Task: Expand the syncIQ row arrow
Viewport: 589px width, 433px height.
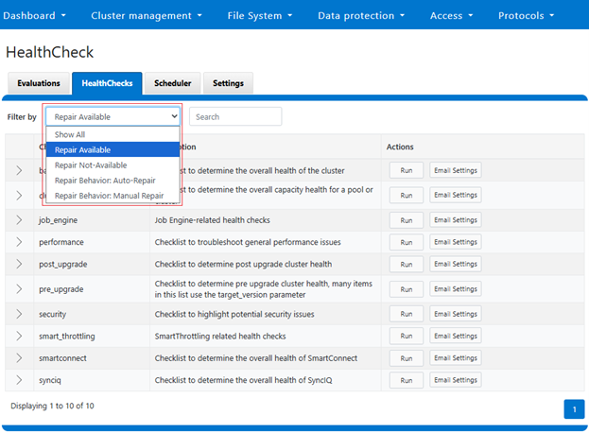Action: [x=19, y=380]
